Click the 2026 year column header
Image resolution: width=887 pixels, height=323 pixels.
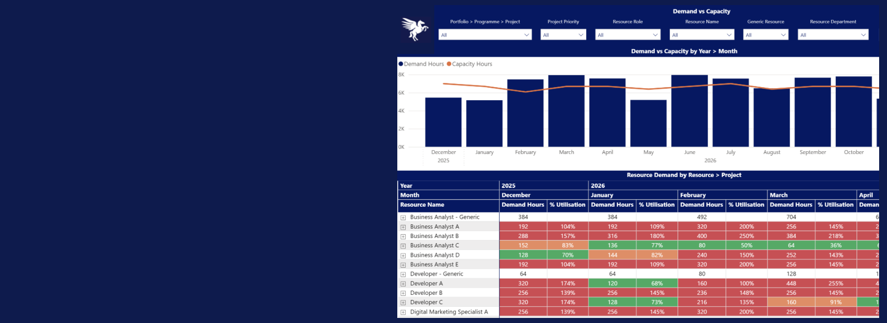click(x=734, y=186)
